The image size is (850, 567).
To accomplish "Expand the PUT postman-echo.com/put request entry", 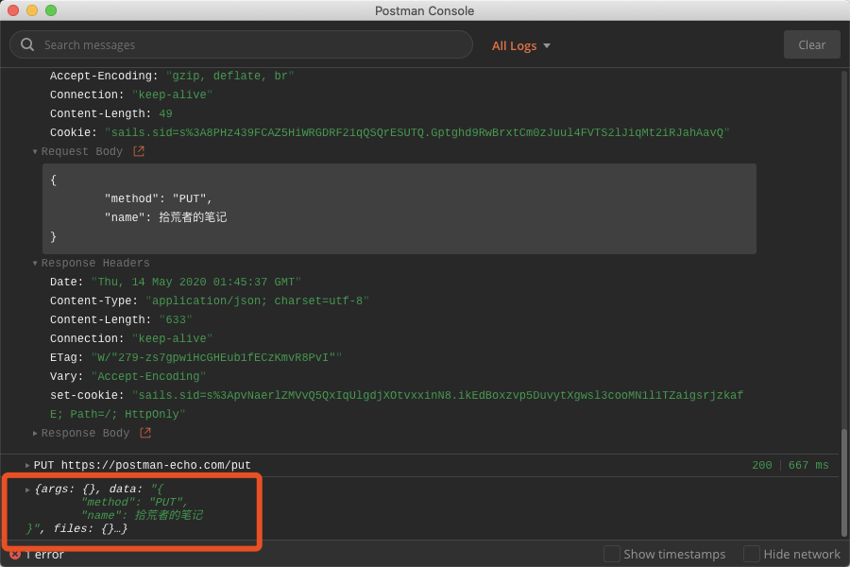I will pos(27,465).
